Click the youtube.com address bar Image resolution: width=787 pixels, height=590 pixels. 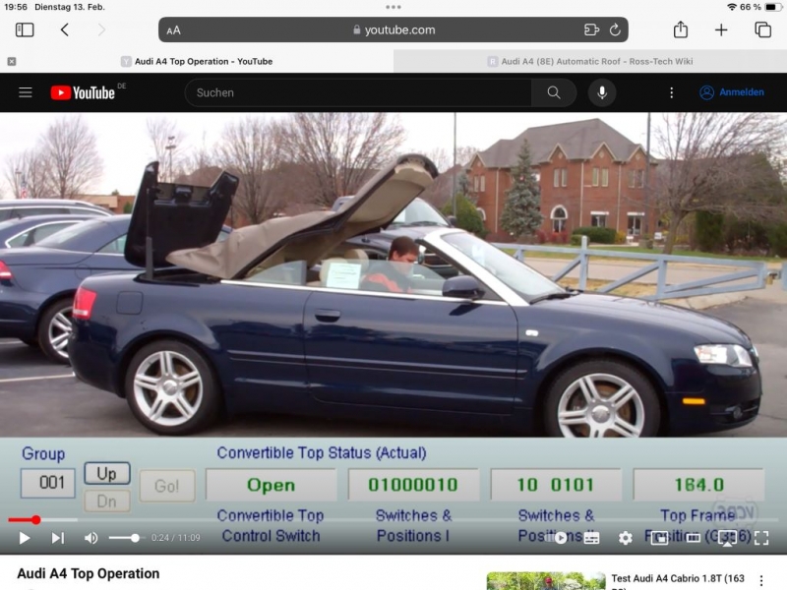click(393, 30)
